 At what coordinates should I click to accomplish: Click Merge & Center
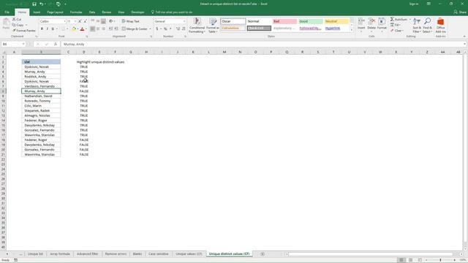(x=135, y=29)
